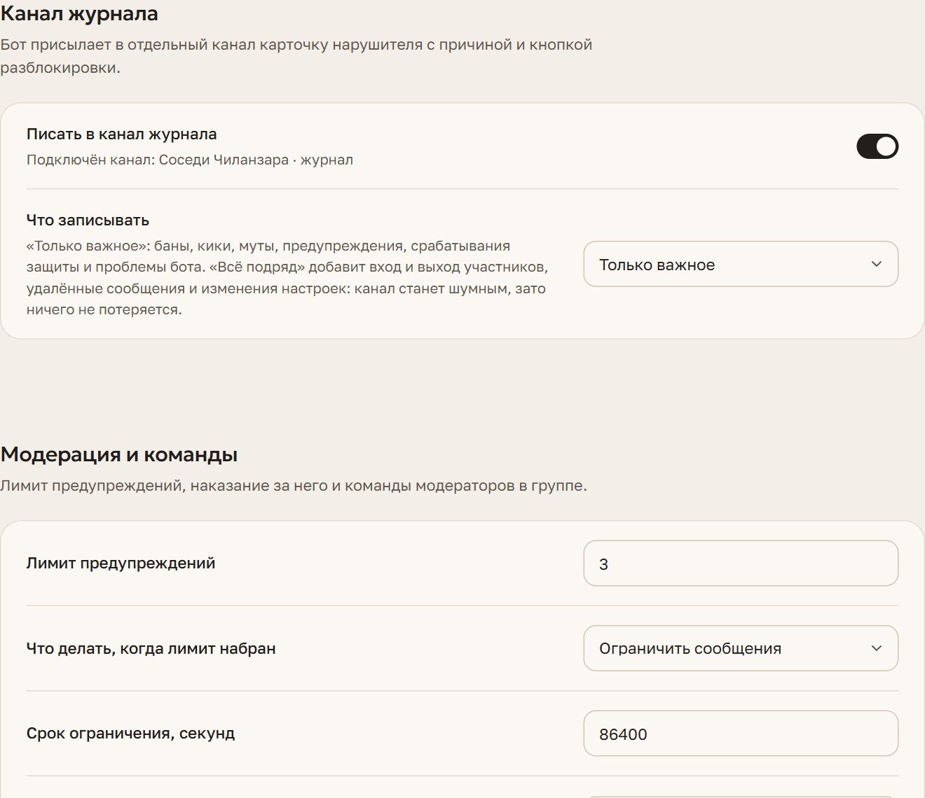925x798 pixels.
Task: Click the 'Что записывать' label
Action: pyautogui.click(x=88, y=220)
